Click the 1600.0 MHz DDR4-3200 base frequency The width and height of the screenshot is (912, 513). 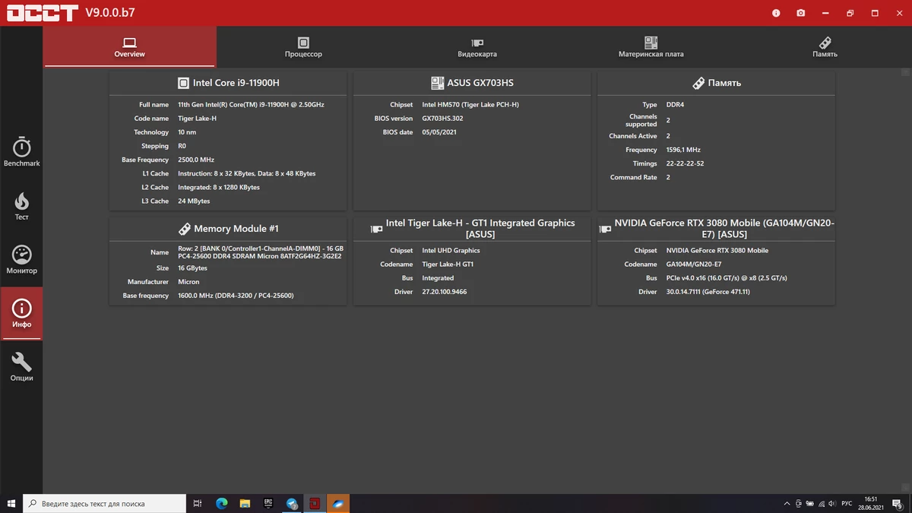coord(236,296)
